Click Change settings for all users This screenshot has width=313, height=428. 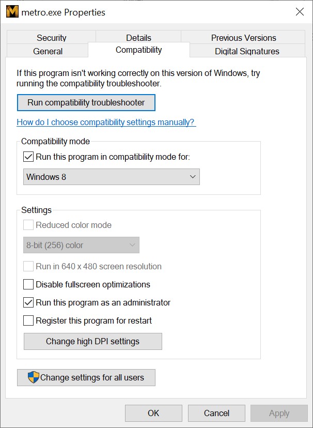(x=86, y=377)
